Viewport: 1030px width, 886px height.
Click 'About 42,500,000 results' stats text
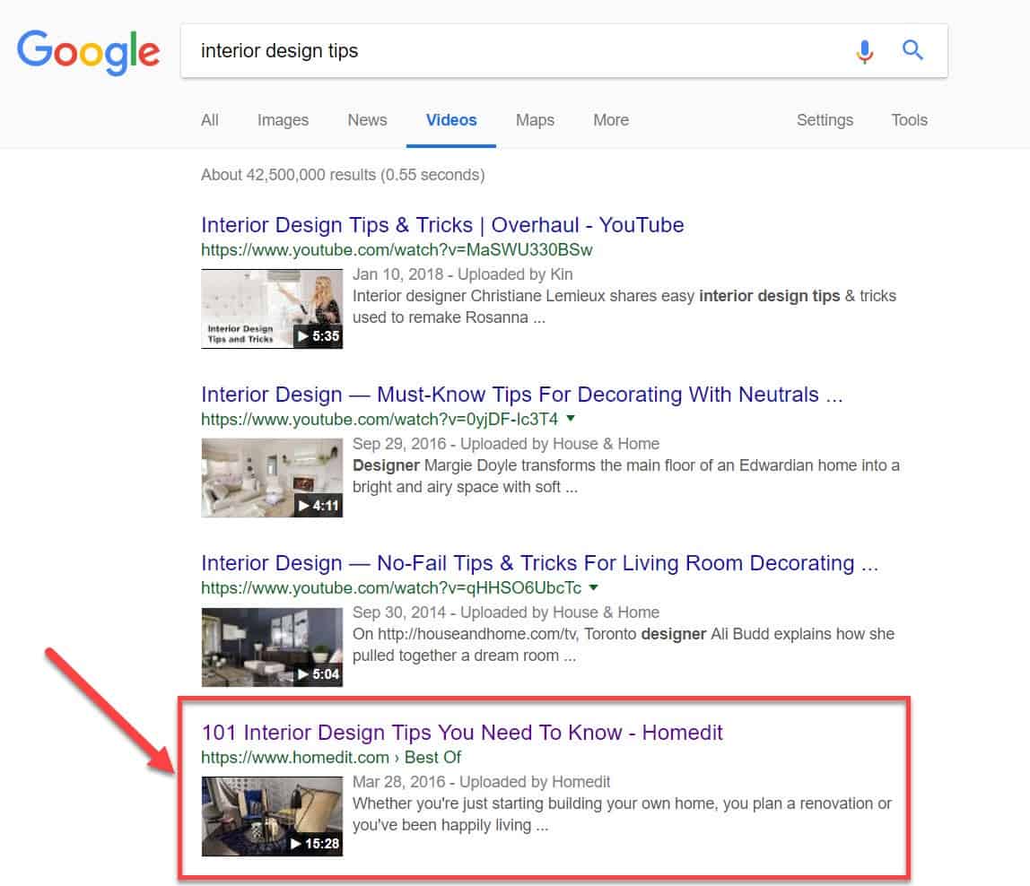[343, 175]
